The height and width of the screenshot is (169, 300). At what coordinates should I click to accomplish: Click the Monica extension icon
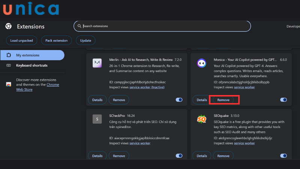coord(202,63)
